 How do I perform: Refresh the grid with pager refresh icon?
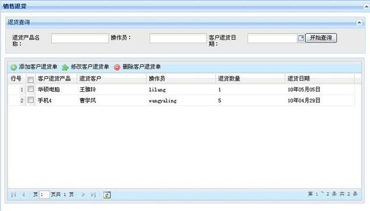107,195
